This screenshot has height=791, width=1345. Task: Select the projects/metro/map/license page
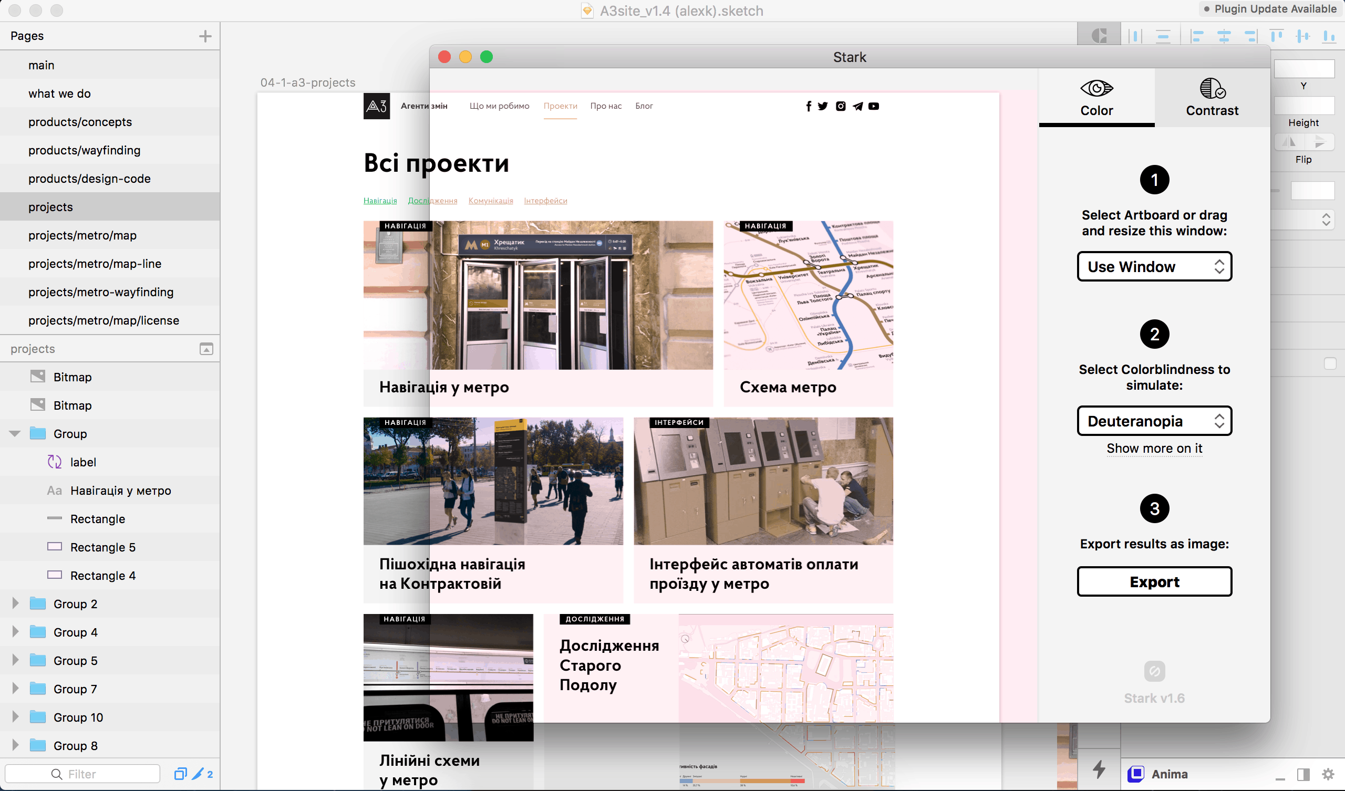(110, 320)
